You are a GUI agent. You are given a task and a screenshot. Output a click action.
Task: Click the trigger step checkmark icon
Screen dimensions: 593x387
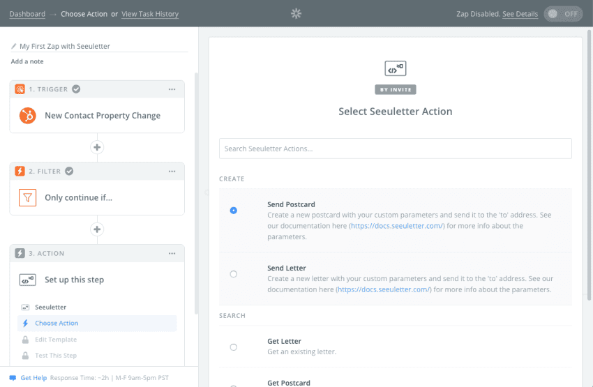point(76,89)
